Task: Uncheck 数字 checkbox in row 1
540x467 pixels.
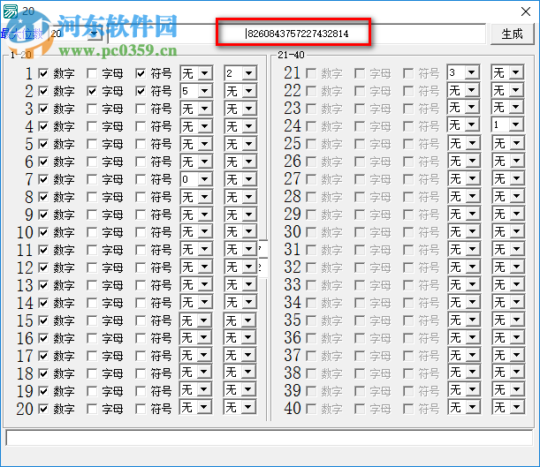Action: click(43, 73)
